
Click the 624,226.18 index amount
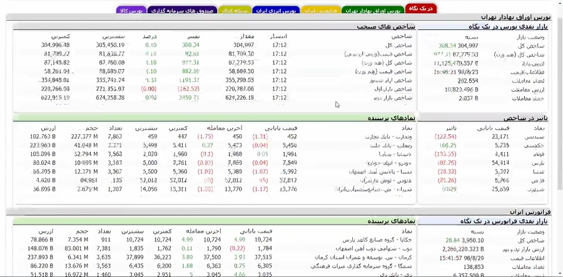coord(241,98)
